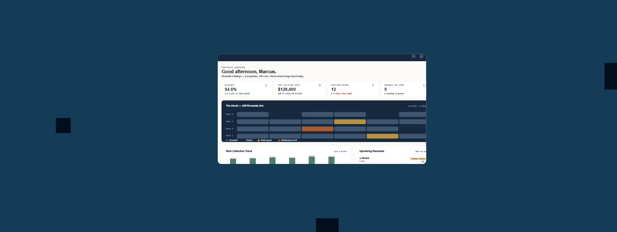Select the Floor 2 maintenance hold unit
The height and width of the screenshot is (232, 617).
point(317,129)
